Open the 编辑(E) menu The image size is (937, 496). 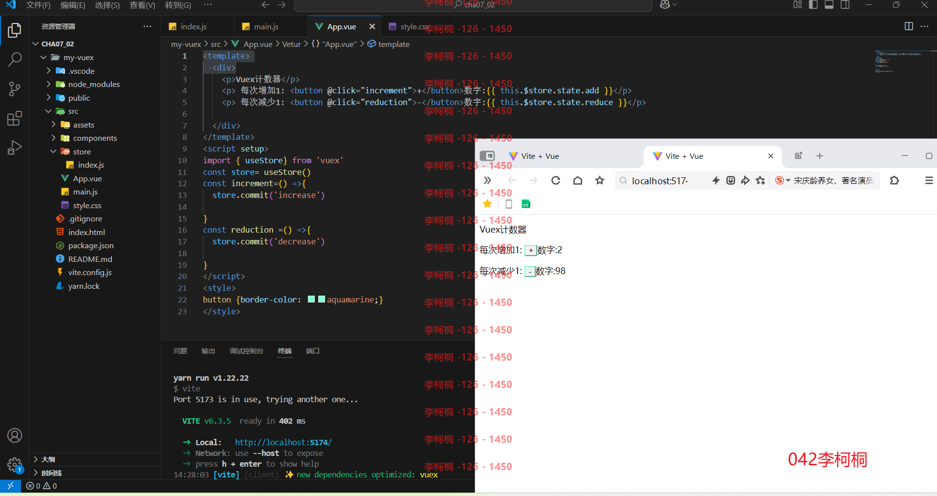[73, 5]
